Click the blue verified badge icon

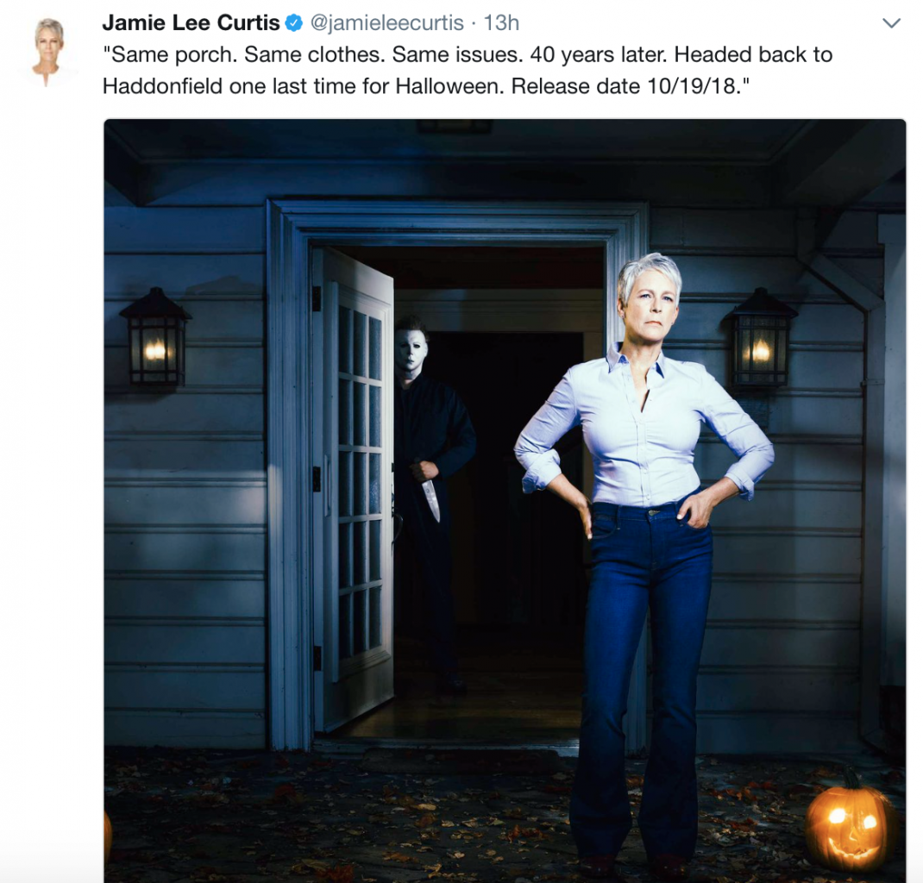(294, 23)
